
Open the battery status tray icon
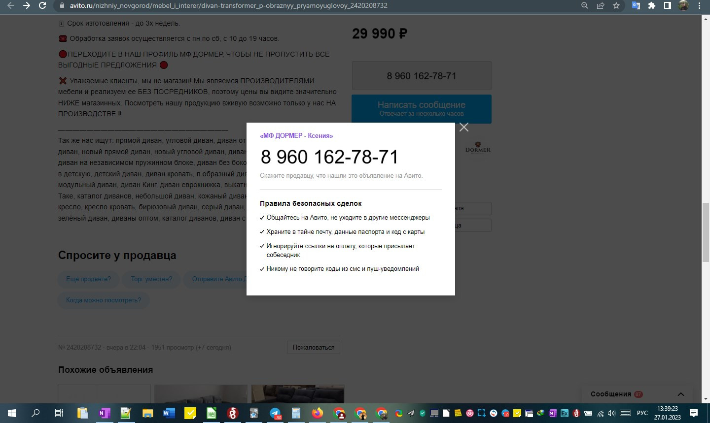tap(588, 413)
